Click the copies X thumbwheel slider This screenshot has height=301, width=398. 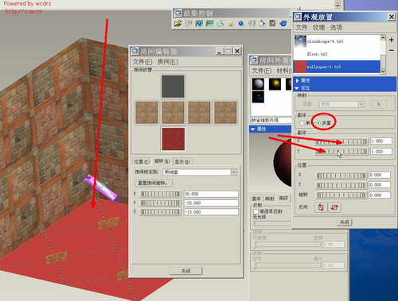tap(341, 141)
